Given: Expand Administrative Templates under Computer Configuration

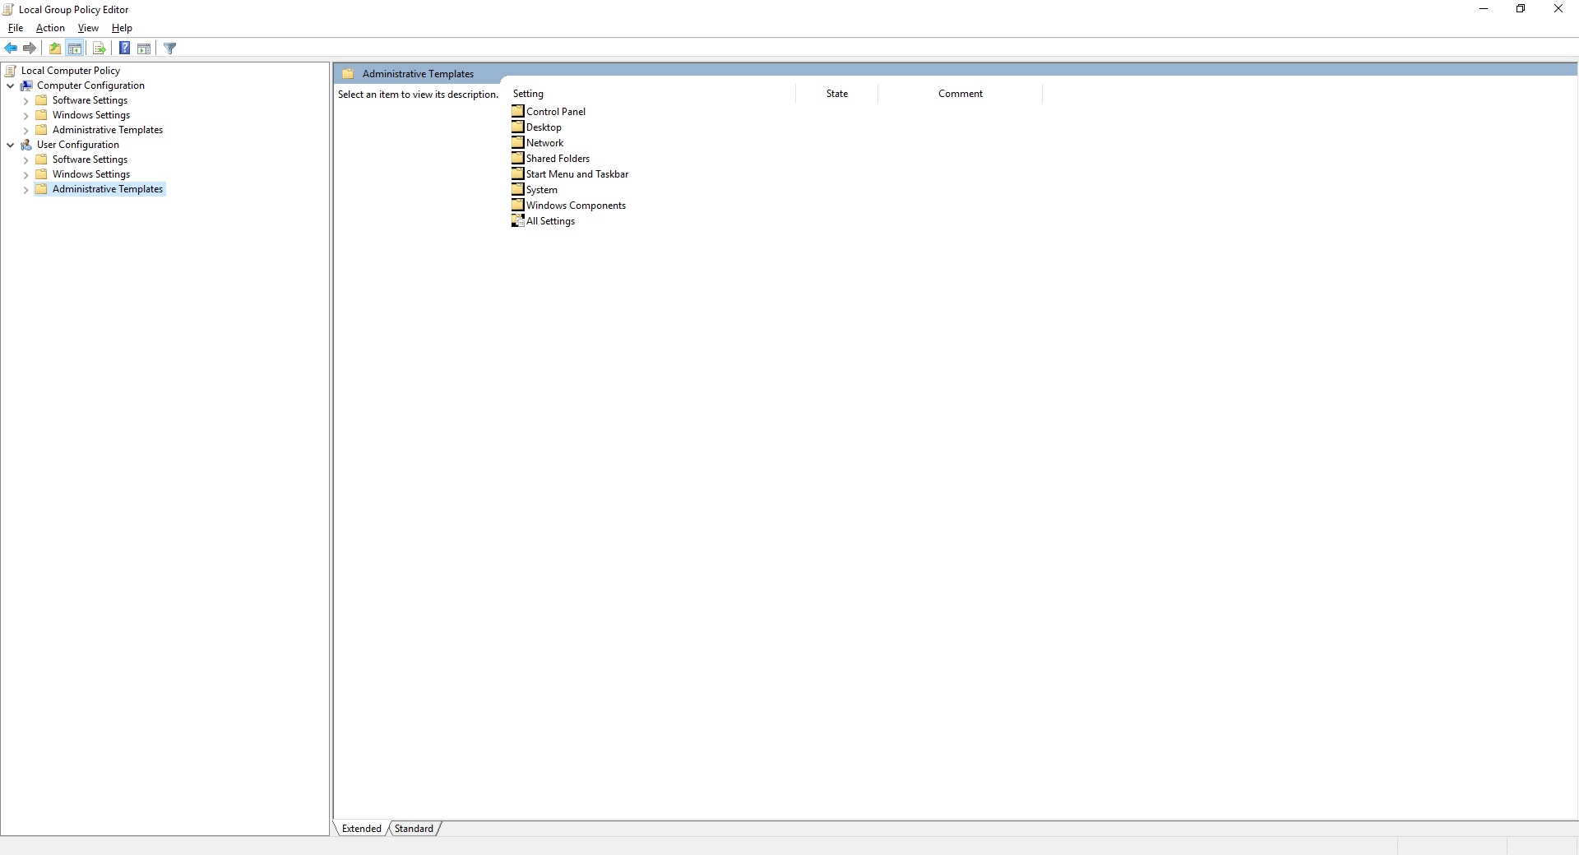Looking at the screenshot, I should click(25, 130).
